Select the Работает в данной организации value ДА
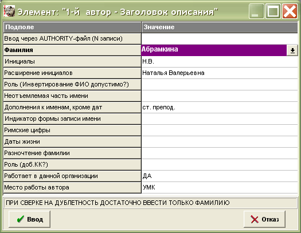Viewport: 301px width, 233px height. click(x=220, y=176)
